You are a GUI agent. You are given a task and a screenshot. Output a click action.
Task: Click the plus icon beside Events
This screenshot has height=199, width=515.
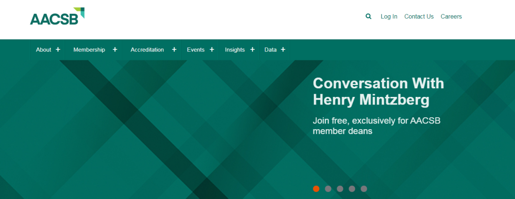(x=212, y=49)
